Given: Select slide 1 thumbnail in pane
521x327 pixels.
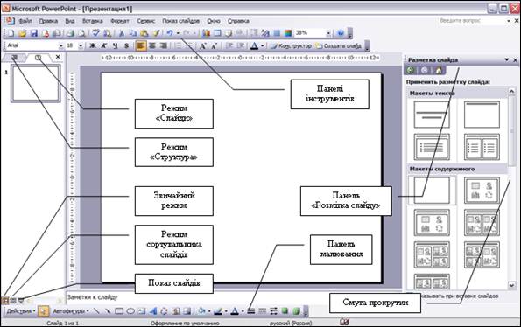Looking at the screenshot, I should click(x=36, y=83).
